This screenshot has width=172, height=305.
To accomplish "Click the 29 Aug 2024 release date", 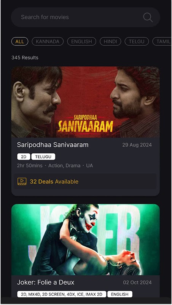I will [137, 145].
